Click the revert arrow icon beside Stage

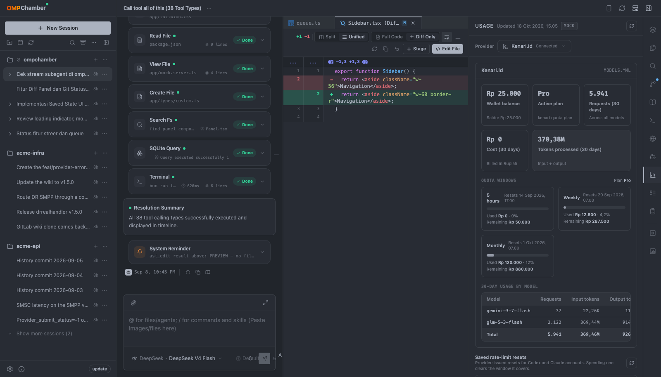[x=397, y=49]
